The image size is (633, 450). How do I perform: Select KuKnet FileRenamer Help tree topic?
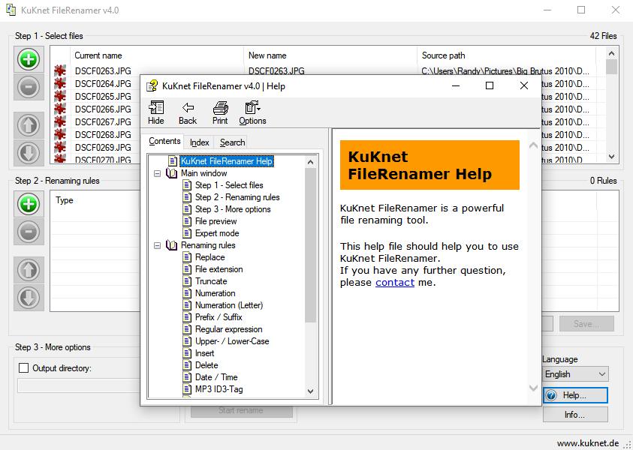click(227, 161)
